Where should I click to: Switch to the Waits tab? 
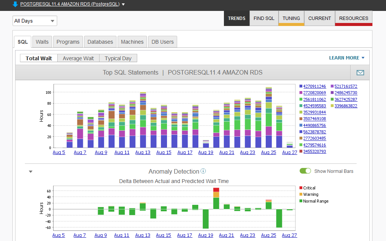42,42
